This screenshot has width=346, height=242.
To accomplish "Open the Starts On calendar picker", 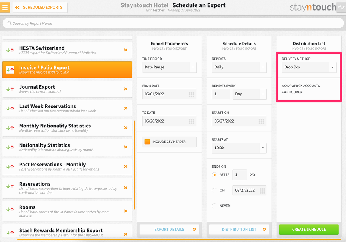I will pyautogui.click(x=261, y=122).
